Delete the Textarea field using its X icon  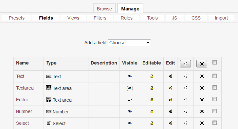(x=202, y=88)
